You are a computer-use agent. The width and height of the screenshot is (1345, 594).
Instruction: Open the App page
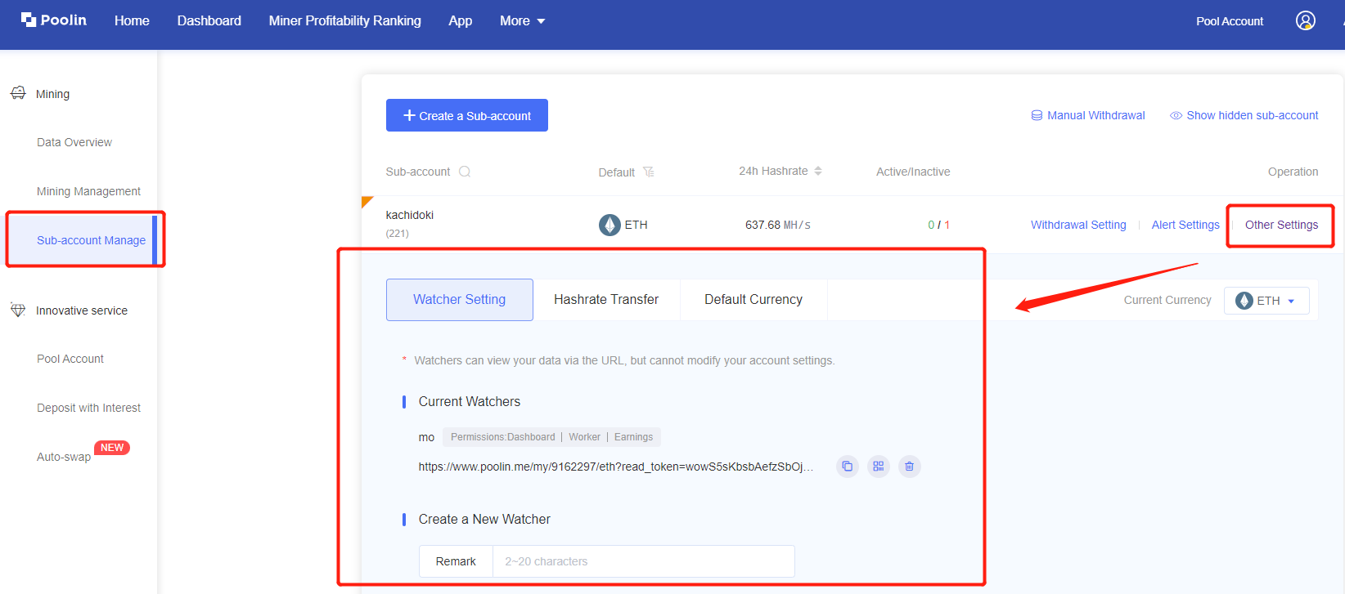point(461,20)
